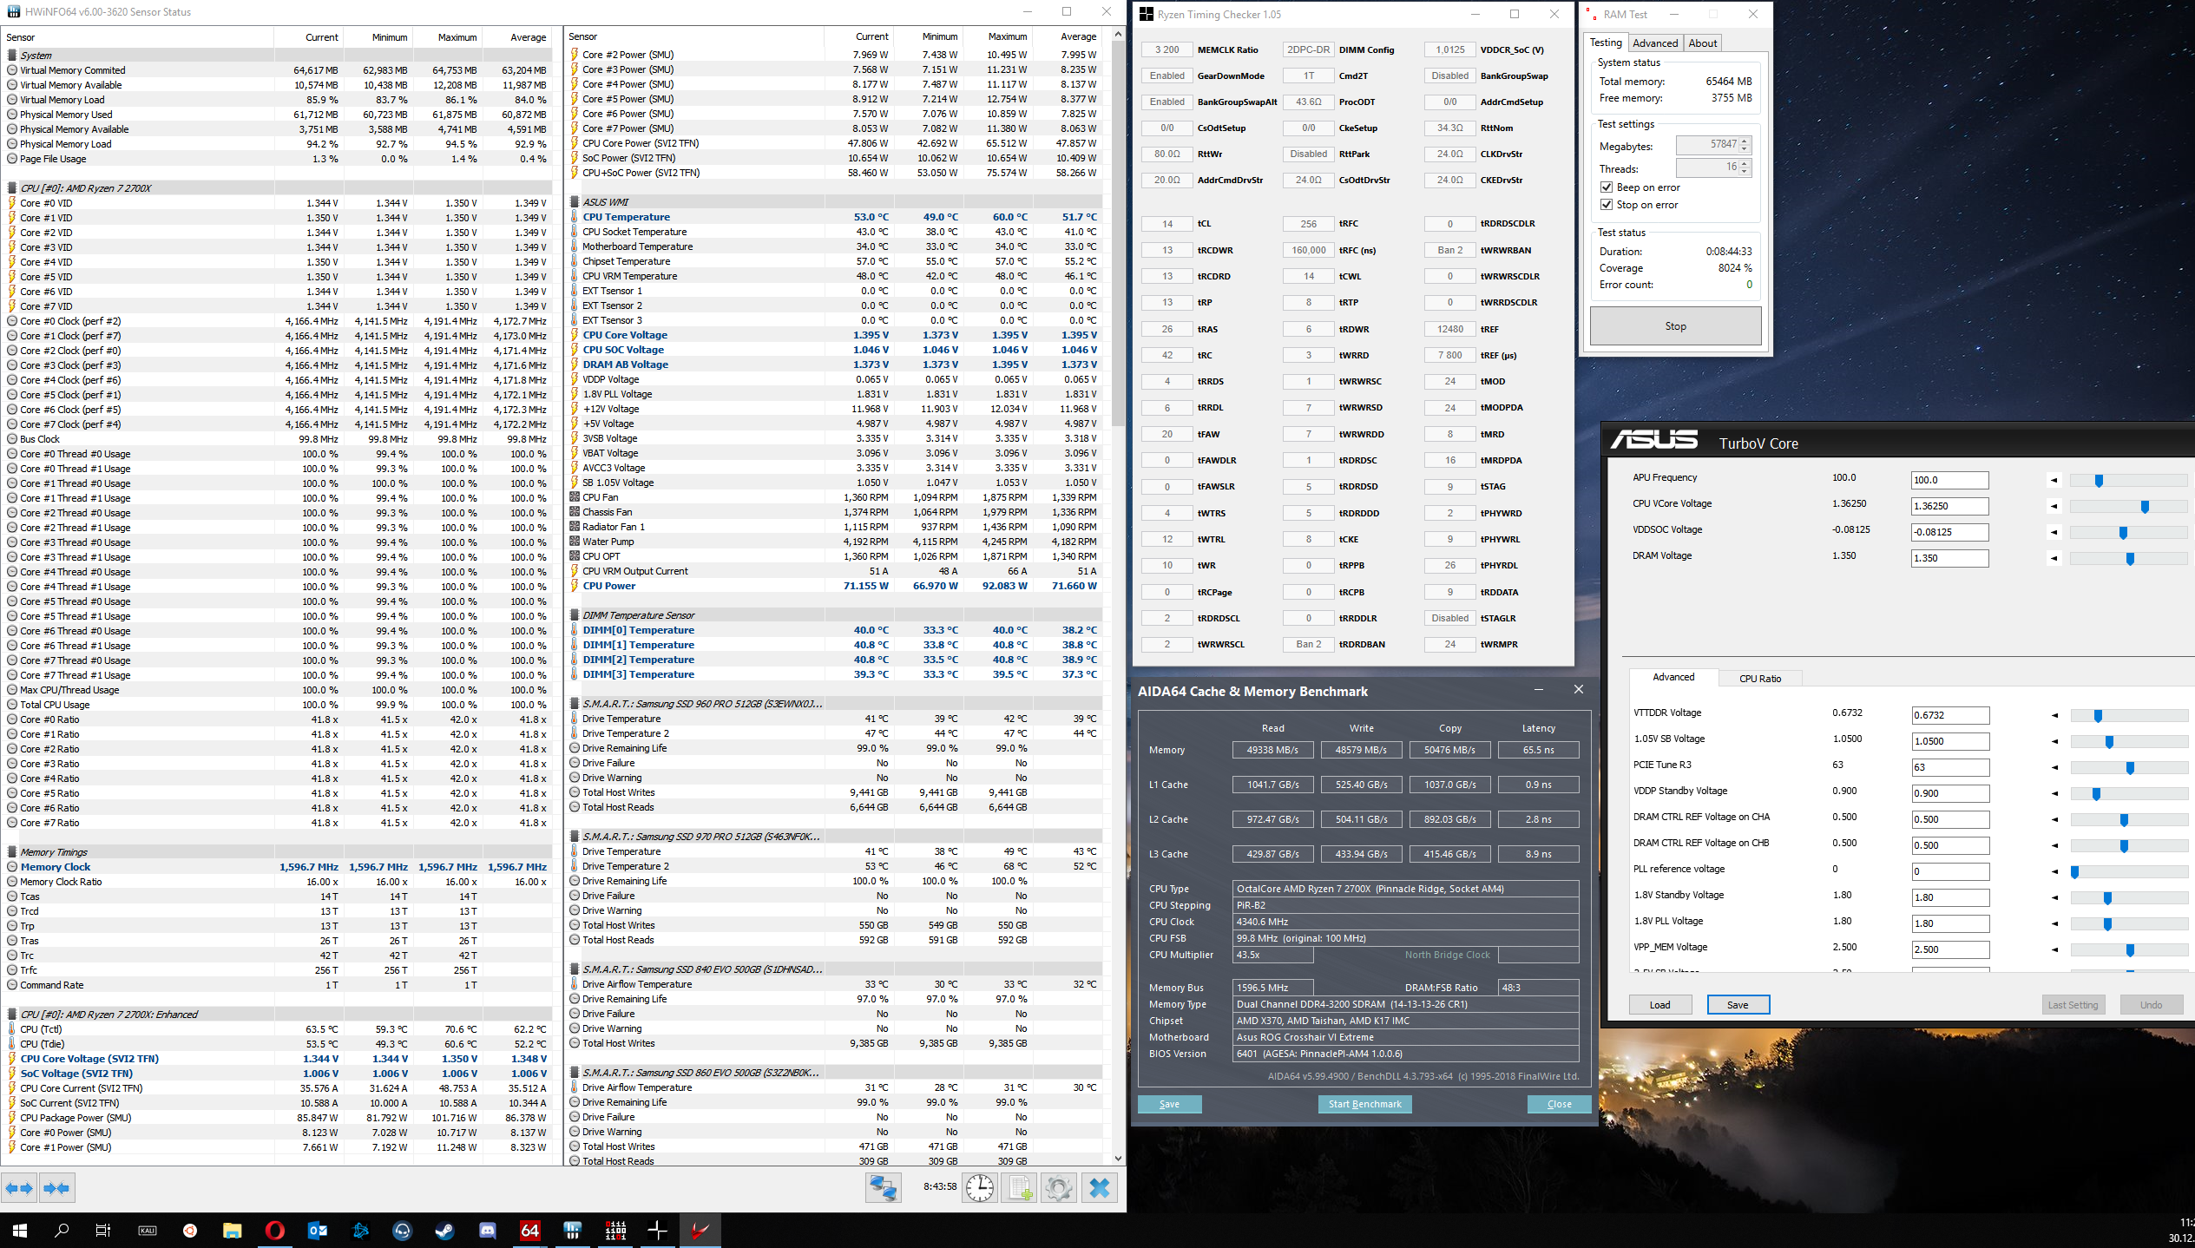Open HWiNFO remote network monitoring icon

[883, 1187]
